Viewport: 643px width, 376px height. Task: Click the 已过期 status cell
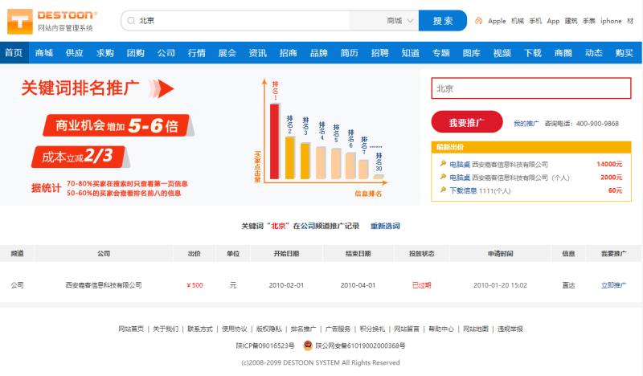point(421,285)
